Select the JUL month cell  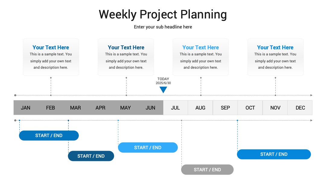click(175, 108)
